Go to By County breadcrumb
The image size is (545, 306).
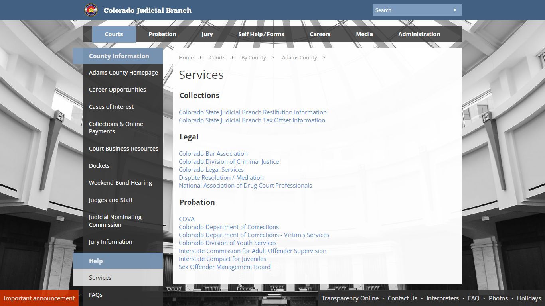[x=254, y=57]
